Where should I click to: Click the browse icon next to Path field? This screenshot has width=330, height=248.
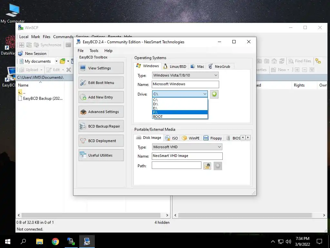tap(207, 166)
